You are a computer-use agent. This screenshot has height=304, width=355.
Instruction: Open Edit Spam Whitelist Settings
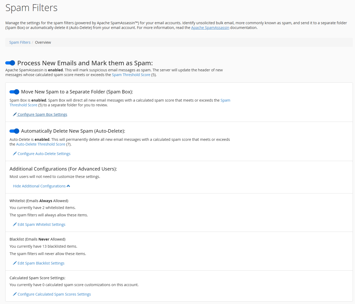click(x=41, y=225)
